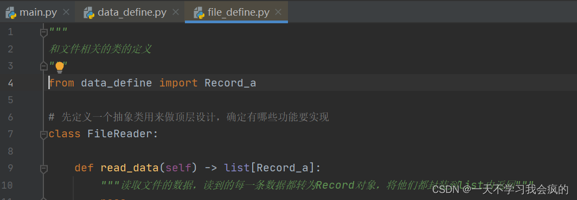Viewport: 577px width, 200px height.
Task: Collapse the docstring fold marker on line 1
Action: (x=44, y=32)
